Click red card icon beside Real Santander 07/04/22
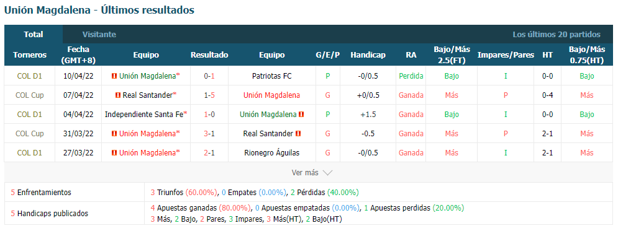 [x=118, y=95]
